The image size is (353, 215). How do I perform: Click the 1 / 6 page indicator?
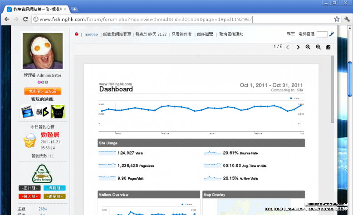tap(278, 46)
